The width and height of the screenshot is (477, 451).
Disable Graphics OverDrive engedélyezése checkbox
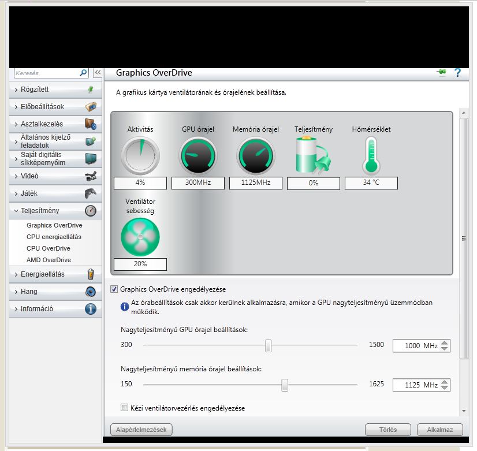tap(114, 289)
